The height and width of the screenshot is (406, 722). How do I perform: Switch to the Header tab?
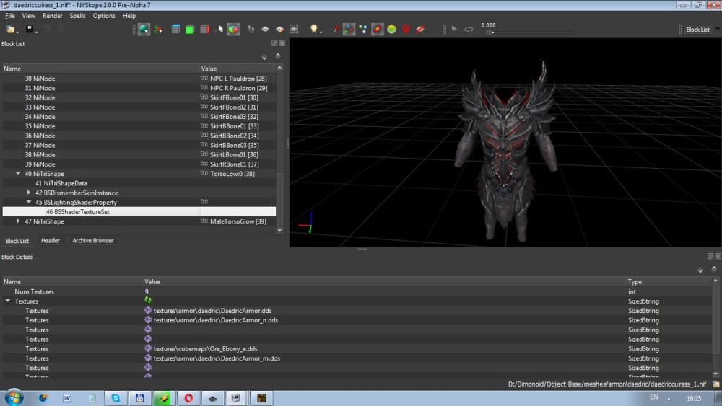(x=51, y=240)
